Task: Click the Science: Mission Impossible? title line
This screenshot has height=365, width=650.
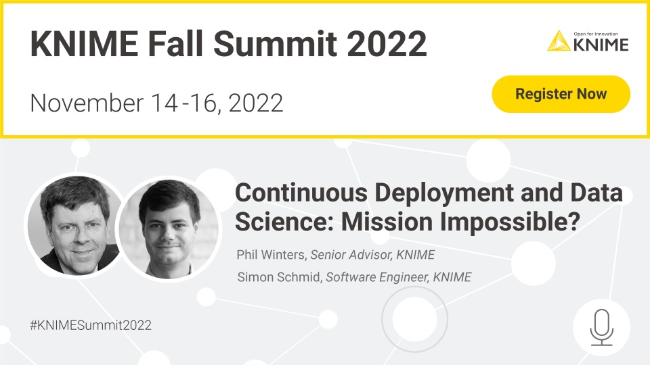Action: pos(408,222)
